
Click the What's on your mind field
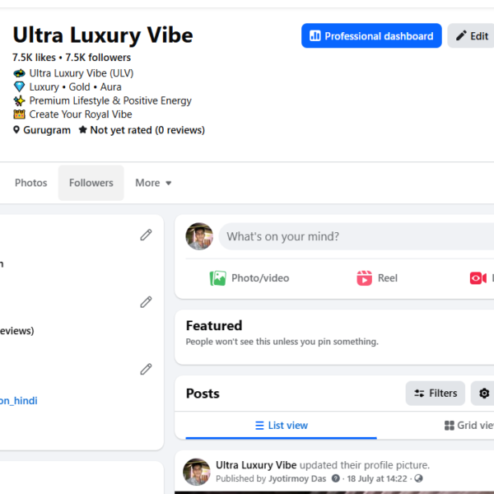357,236
